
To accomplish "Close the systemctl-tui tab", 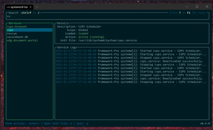I will tap(31, 7).
